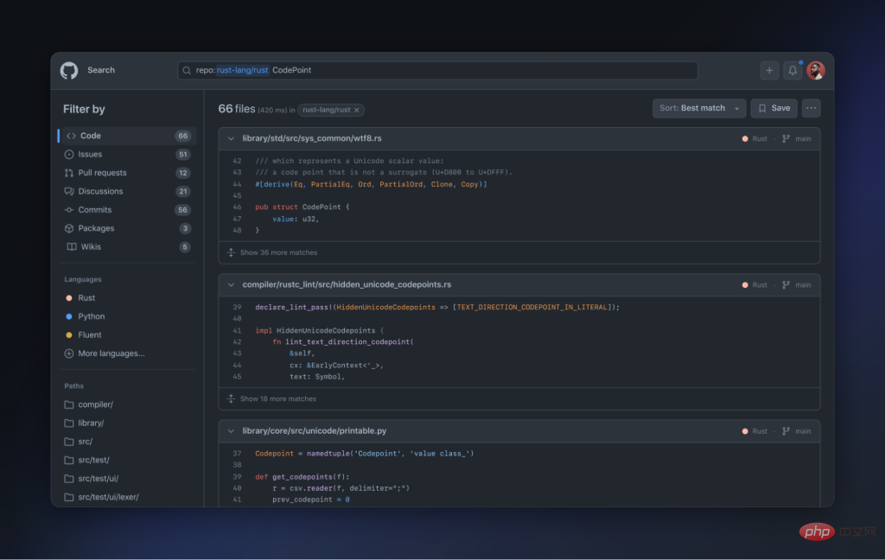885x560 pixels.
Task: Collapse the printable.py result card
Action: pos(231,430)
